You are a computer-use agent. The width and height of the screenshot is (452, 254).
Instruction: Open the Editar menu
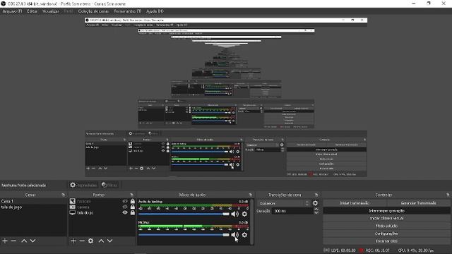pos(32,11)
